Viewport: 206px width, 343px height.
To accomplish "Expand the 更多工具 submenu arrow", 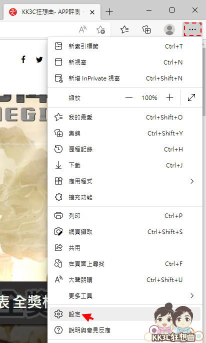I will 192,296.
